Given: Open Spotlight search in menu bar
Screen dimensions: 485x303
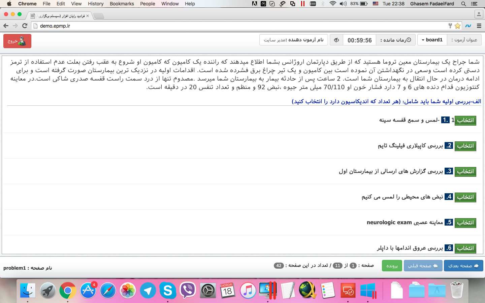Looking at the screenshot, I should (x=463, y=4).
